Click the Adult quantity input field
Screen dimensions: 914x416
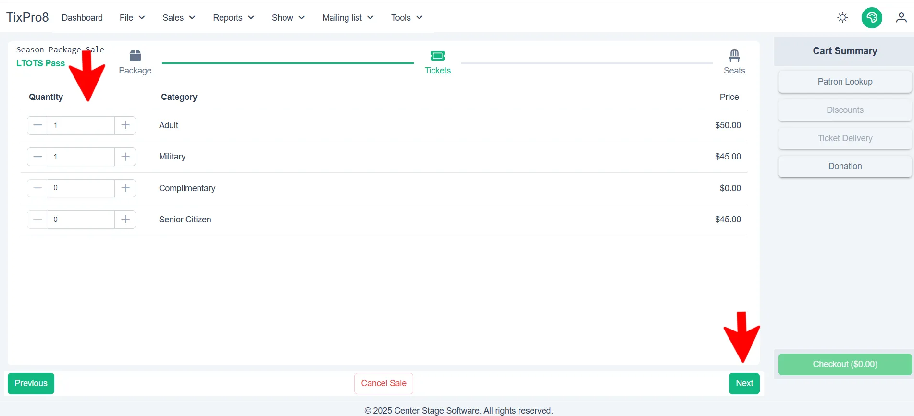[81, 125]
